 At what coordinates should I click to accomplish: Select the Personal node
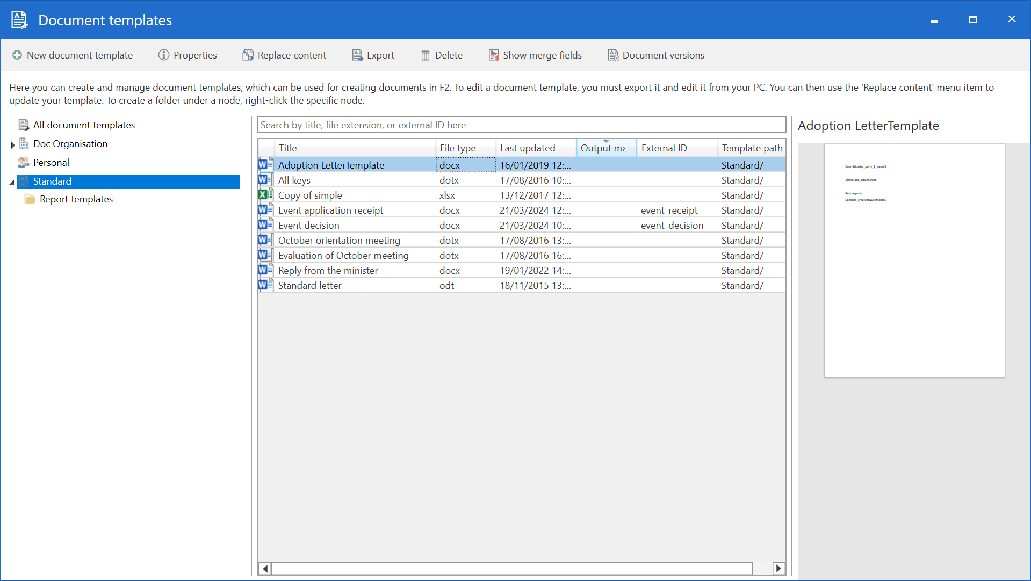pyautogui.click(x=51, y=163)
